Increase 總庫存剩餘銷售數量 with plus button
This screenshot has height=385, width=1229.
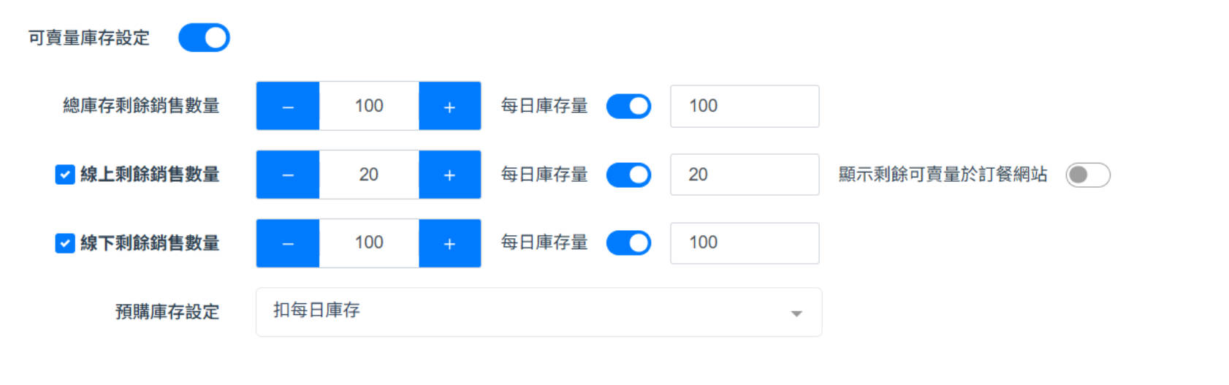pyautogui.click(x=449, y=107)
